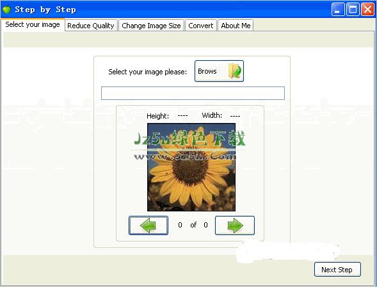
Task: Open the About Me tab
Action: pyautogui.click(x=236, y=26)
